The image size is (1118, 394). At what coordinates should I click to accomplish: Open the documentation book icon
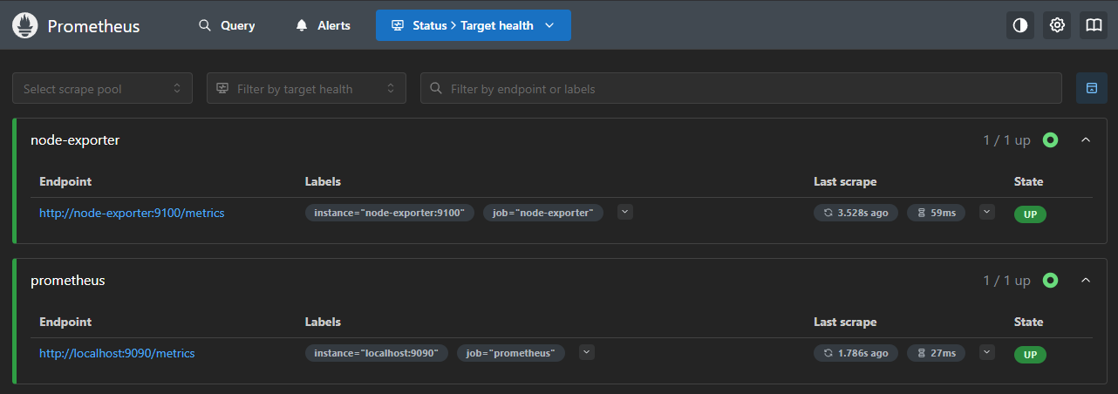pos(1094,25)
